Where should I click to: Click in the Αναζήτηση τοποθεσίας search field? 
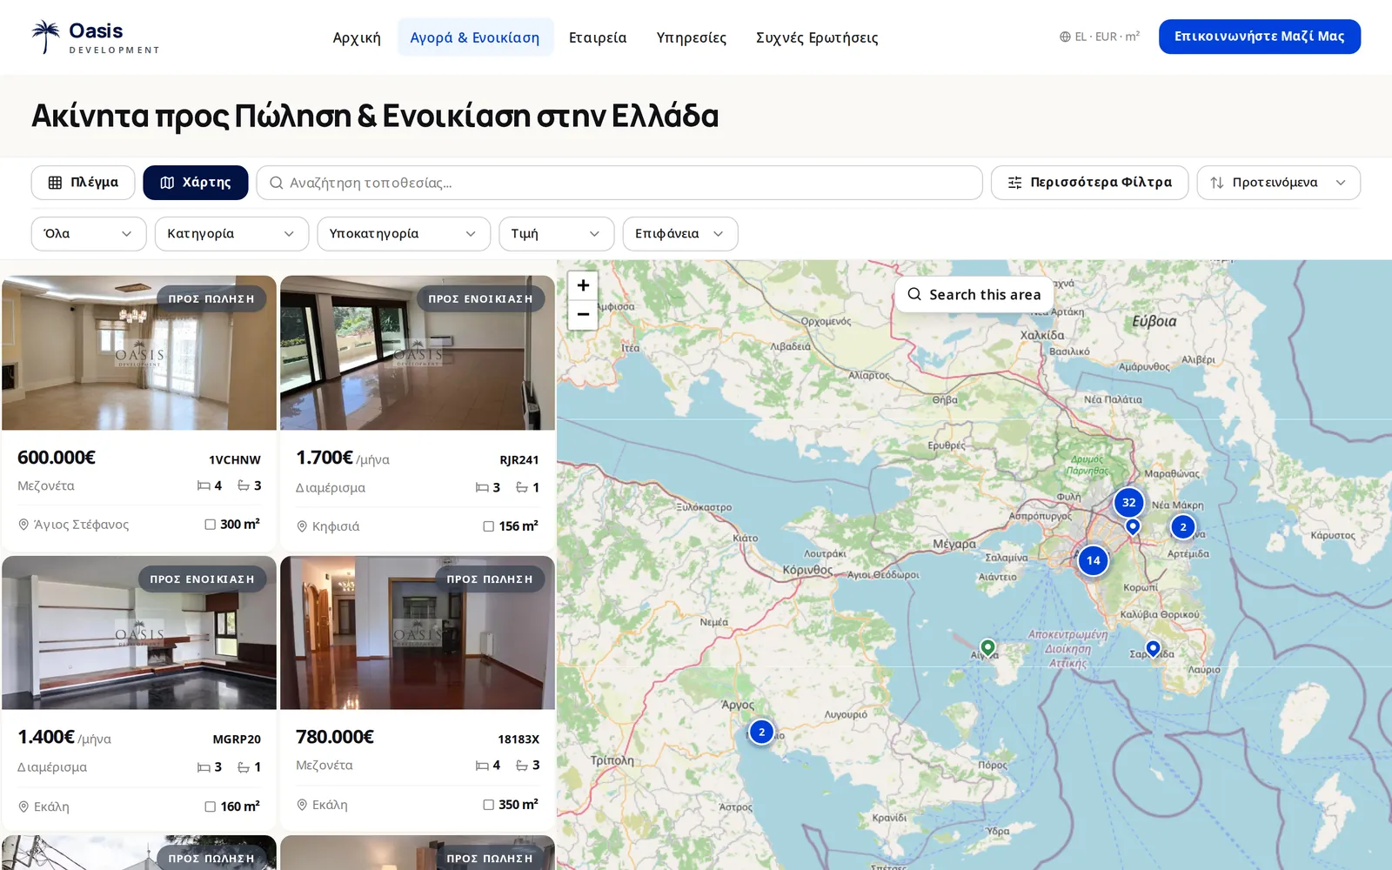click(x=619, y=183)
